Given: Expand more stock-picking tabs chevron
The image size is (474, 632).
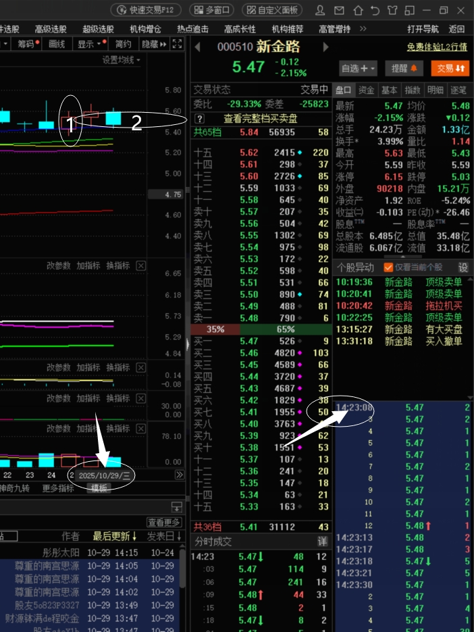Looking at the screenshot, I should (363, 28).
